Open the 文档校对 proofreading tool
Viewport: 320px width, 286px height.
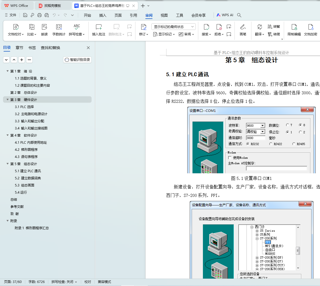(x=16, y=30)
